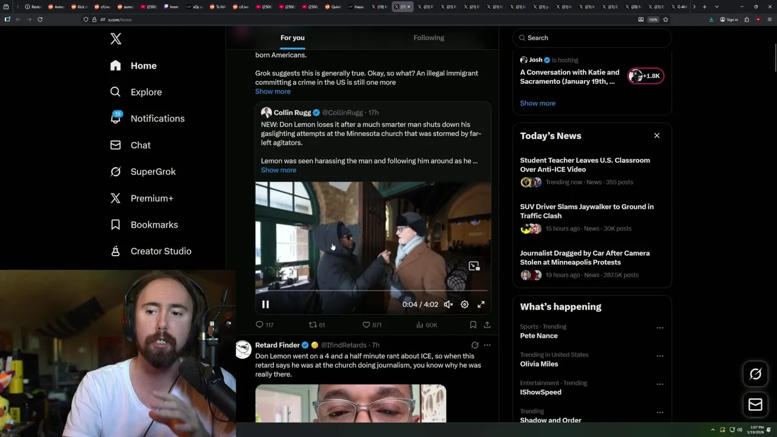This screenshot has width=777, height=437.
Task: Expand post text with Show more above quote
Action: tap(273, 92)
